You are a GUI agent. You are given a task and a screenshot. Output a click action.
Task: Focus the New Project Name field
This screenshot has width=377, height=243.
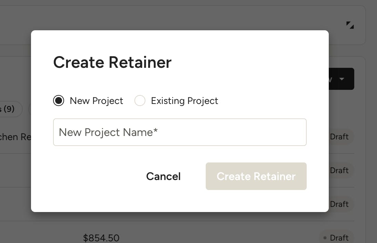180,132
